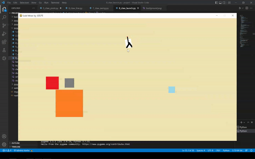Switch to the 5_claw_pivot.py tab
This screenshot has width=255, height=159.
tap(51, 8)
